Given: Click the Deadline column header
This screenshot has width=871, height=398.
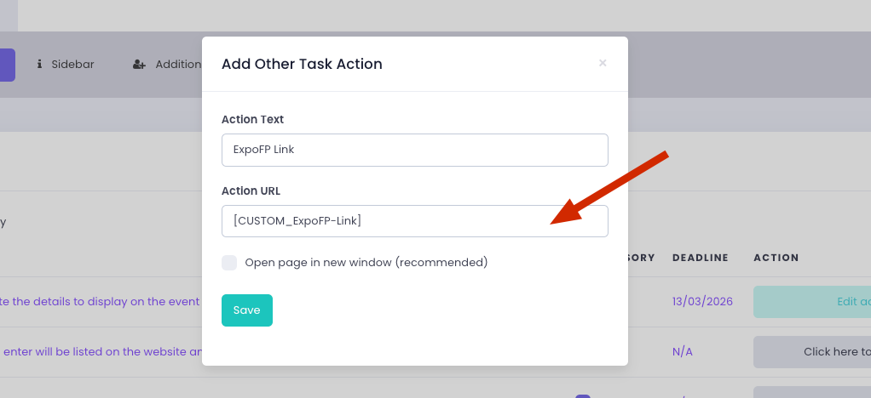Looking at the screenshot, I should 700,258.
